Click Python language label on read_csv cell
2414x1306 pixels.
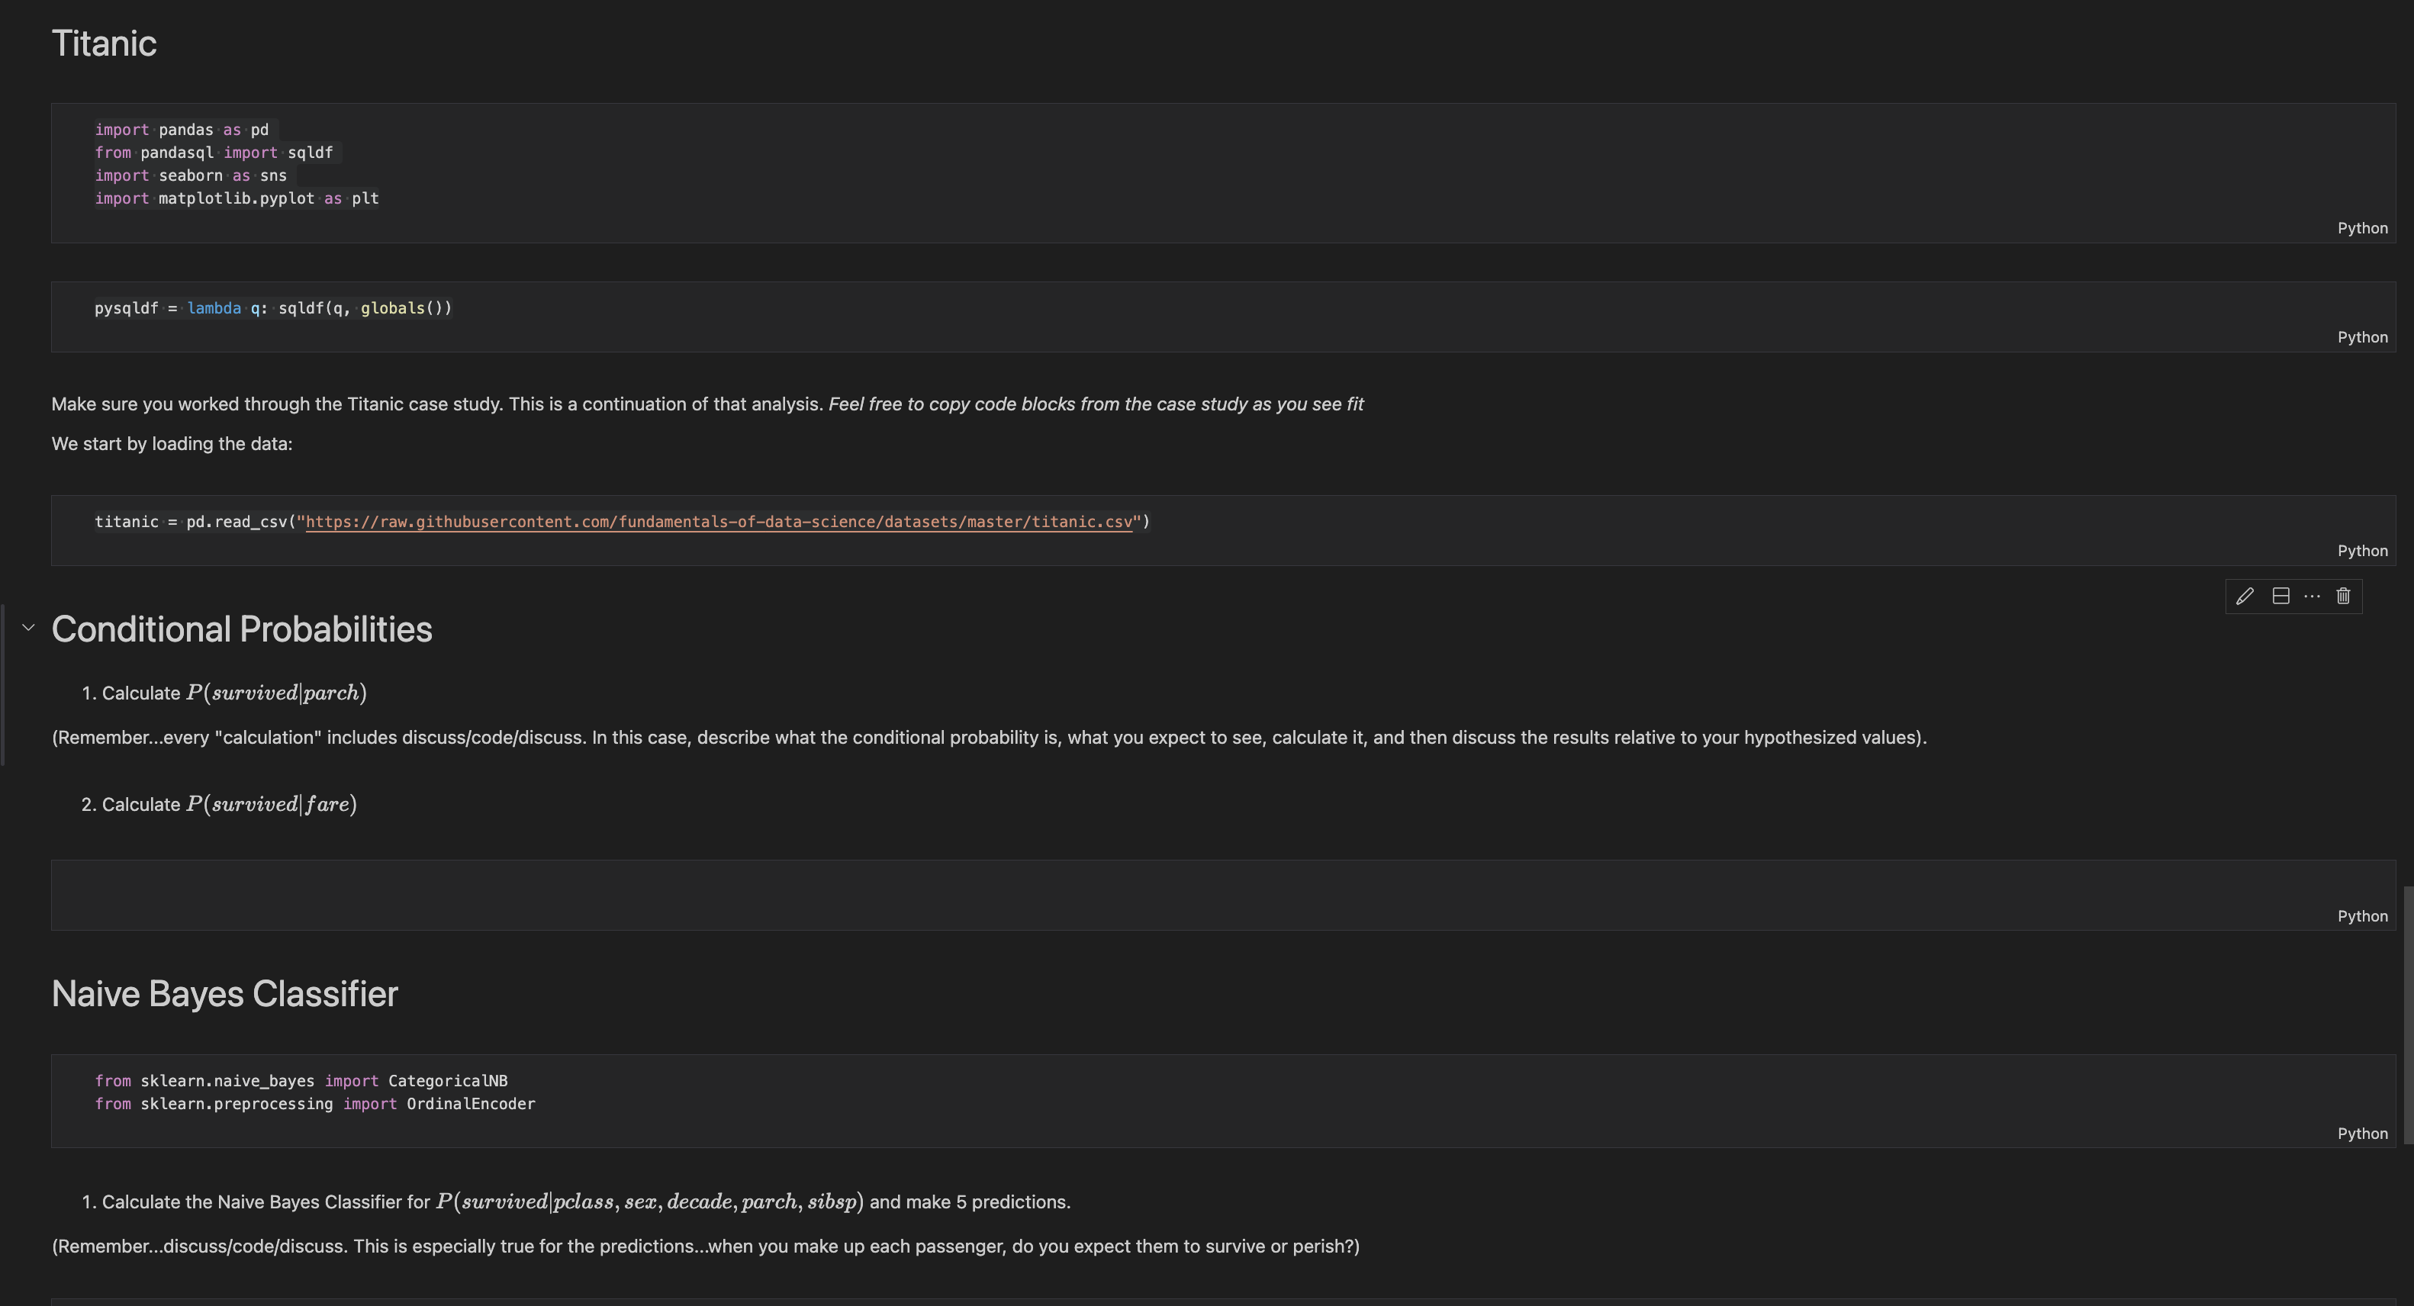[x=2361, y=551]
